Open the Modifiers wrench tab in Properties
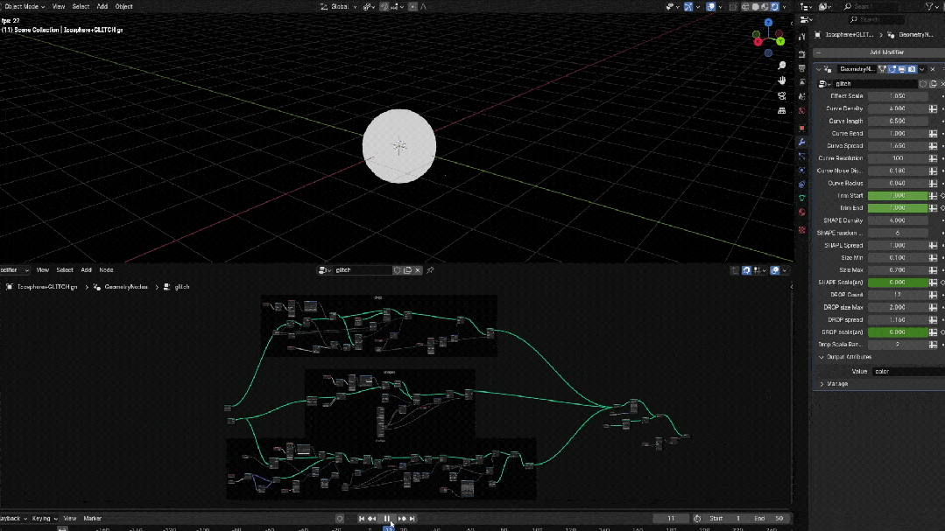This screenshot has width=945, height=531. [801, 142]
